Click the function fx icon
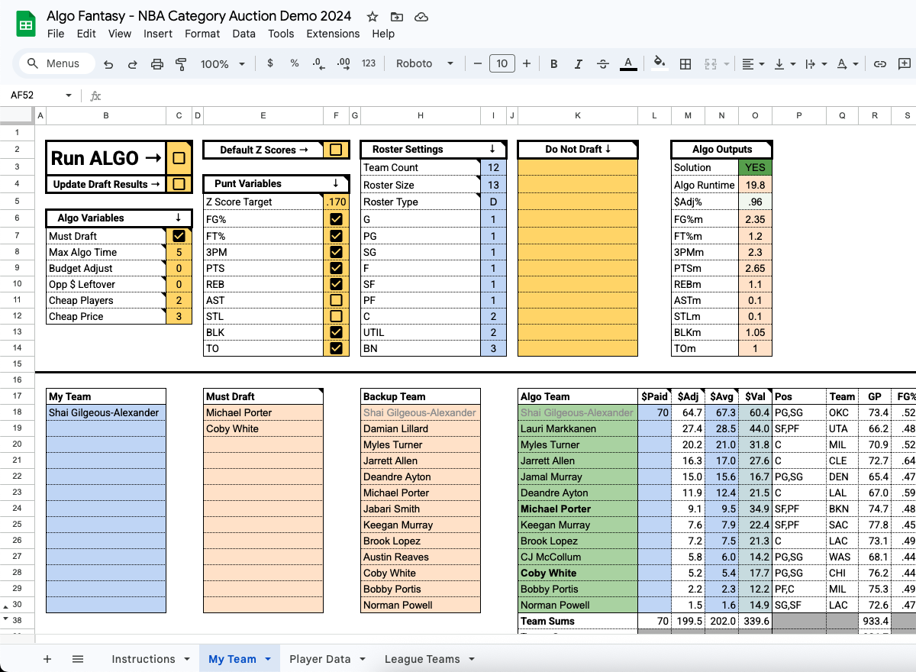 coord(95,96)
